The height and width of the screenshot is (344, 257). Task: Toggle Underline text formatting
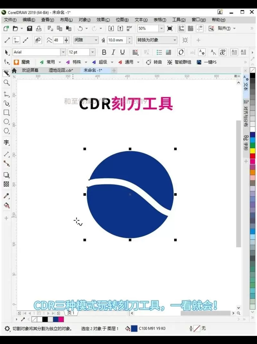click(x=122, y=52)
